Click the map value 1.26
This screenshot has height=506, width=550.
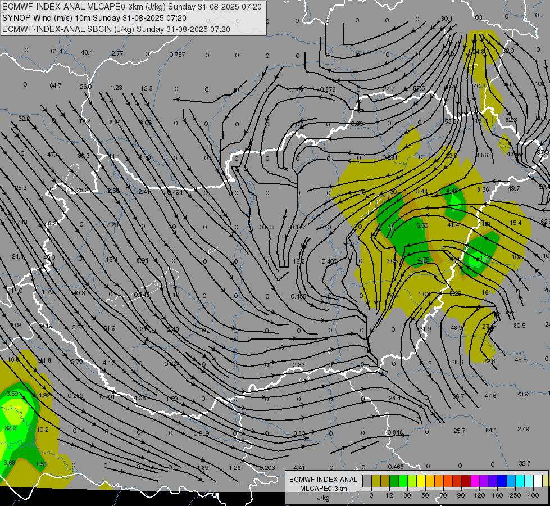pyautogui.click(x=235, y=468)
